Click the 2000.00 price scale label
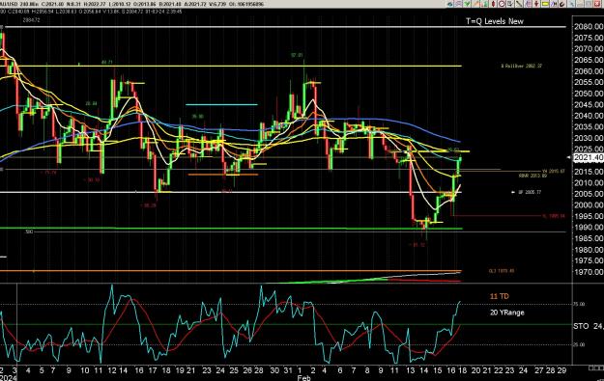604x381 pixels. coord(589,204)
